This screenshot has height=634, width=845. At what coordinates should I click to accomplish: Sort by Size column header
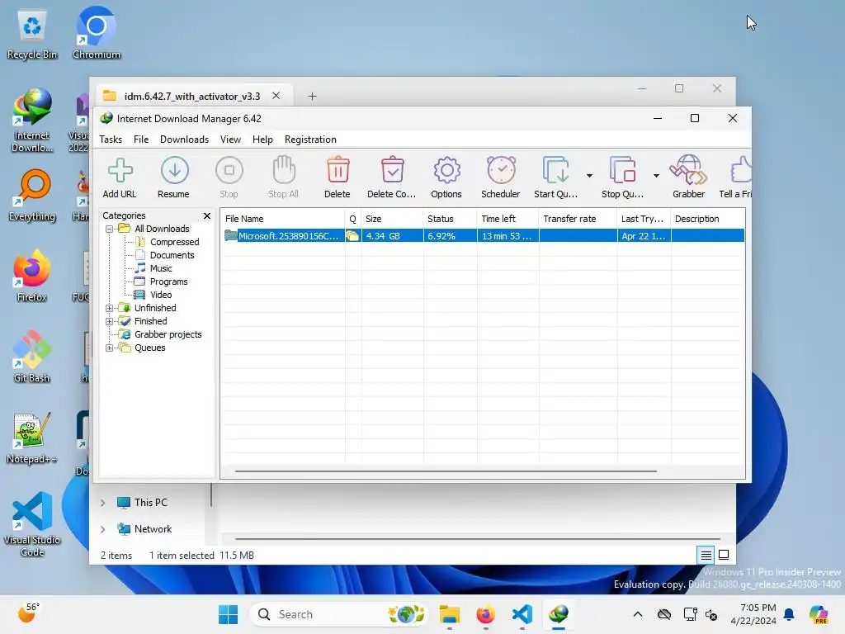coord(392,219)
